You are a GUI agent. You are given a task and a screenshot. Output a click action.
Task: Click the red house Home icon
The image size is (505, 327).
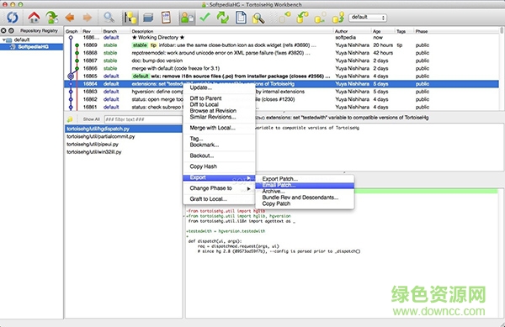click(x=34, y=18)
